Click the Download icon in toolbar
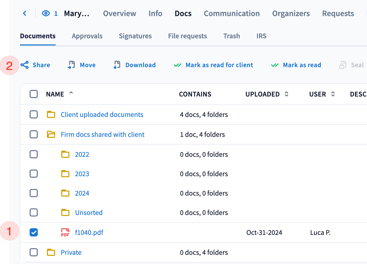This screenshot has height=264, width=367. pos(117,65)
